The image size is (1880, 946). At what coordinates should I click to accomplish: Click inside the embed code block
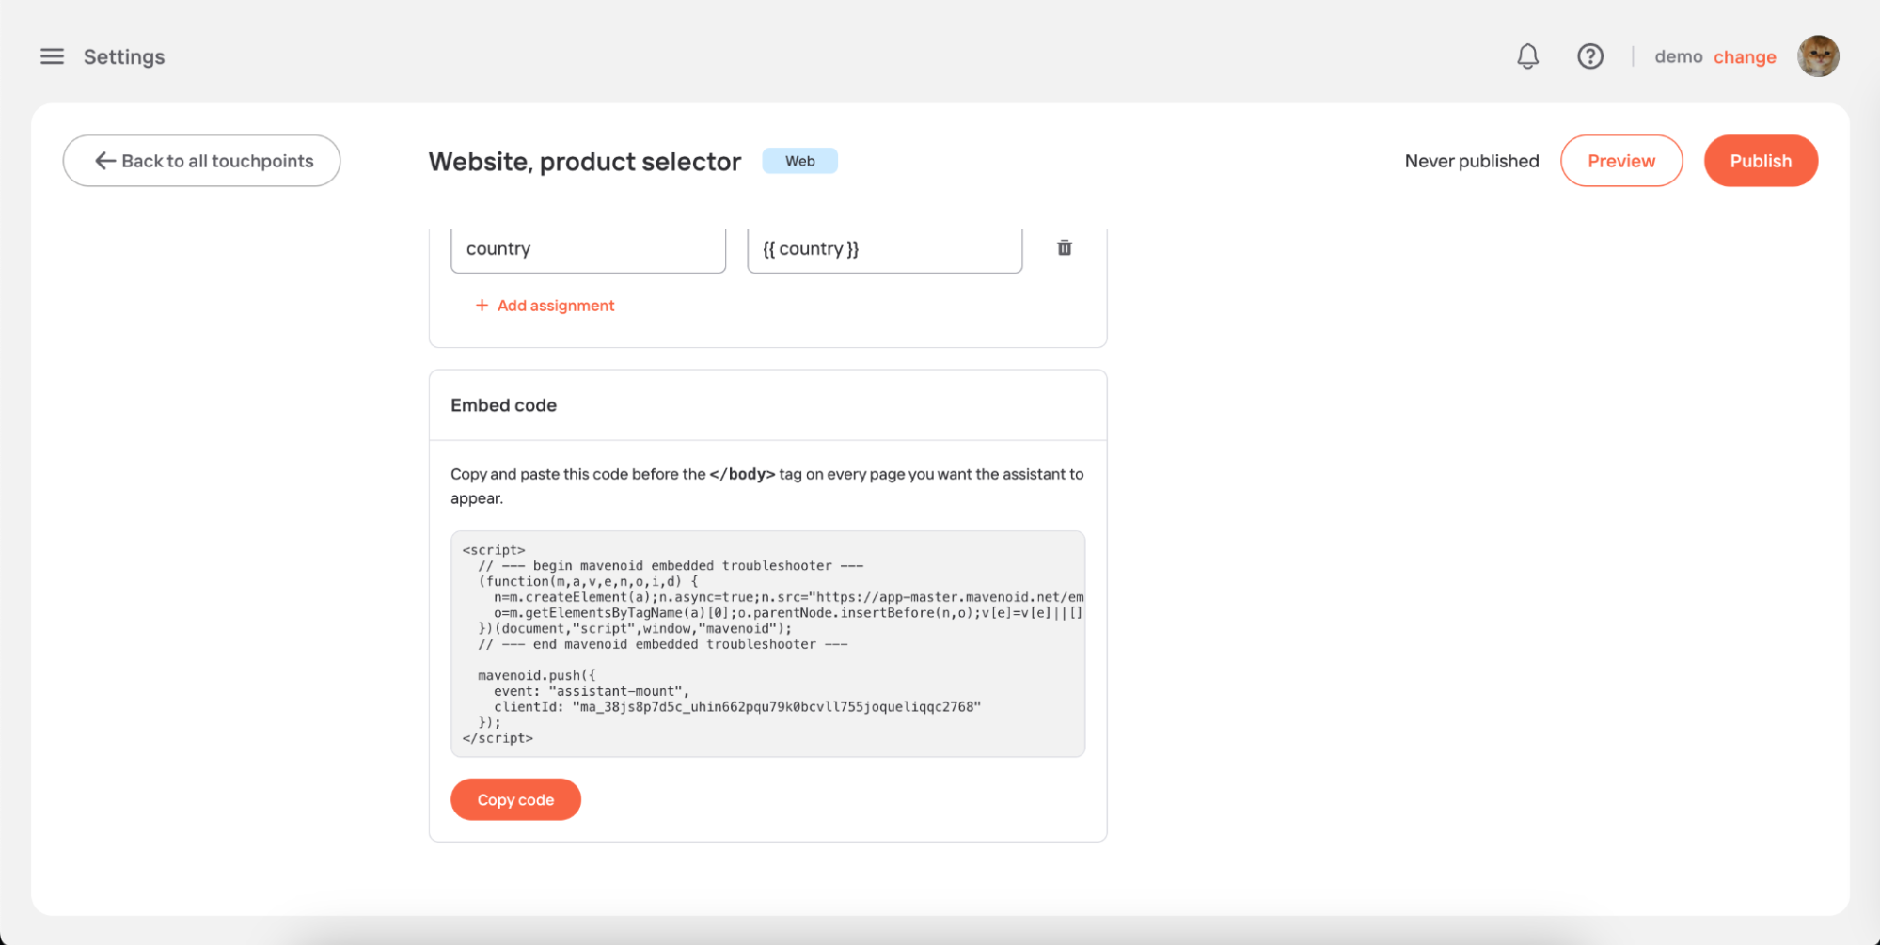tap(768, 644)
